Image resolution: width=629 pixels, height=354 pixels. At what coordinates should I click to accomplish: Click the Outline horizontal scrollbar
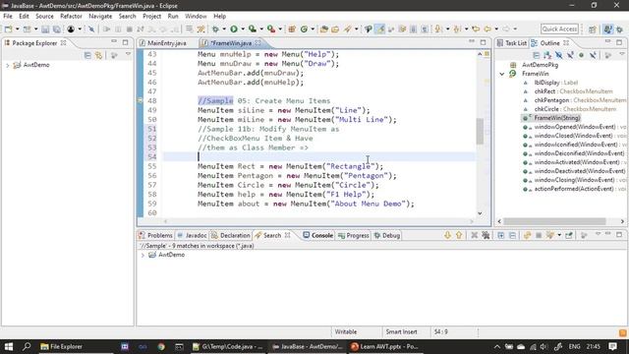(x=554, y=221)
